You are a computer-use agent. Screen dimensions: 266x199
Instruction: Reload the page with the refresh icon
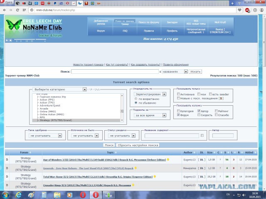(x=17, y=10)
